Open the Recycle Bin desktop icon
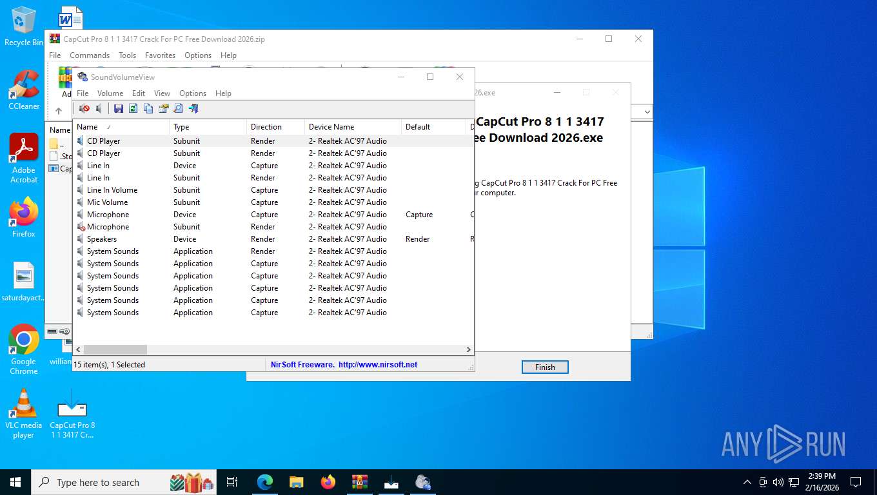Image resolution: width=877 pixels, height=495 pixels. pyautogui.click(x=24, y=26)
